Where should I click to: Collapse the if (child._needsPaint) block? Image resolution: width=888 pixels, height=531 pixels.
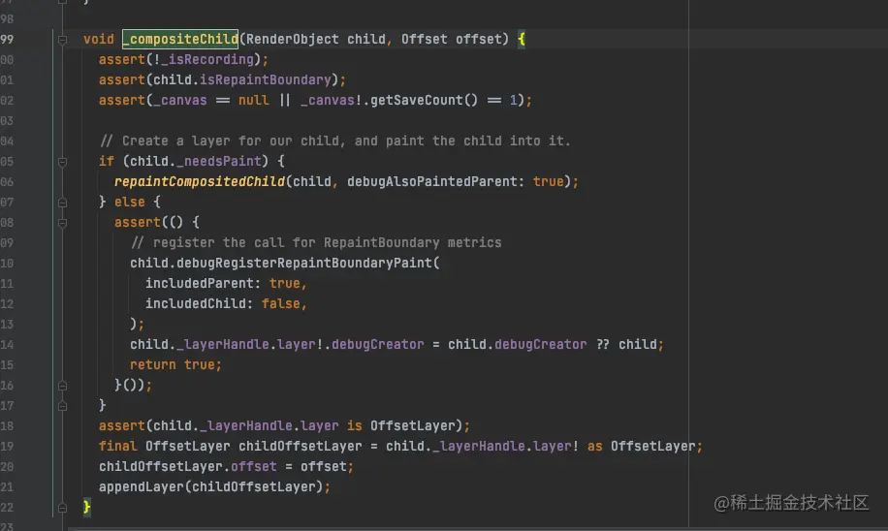tap(62, 162)
